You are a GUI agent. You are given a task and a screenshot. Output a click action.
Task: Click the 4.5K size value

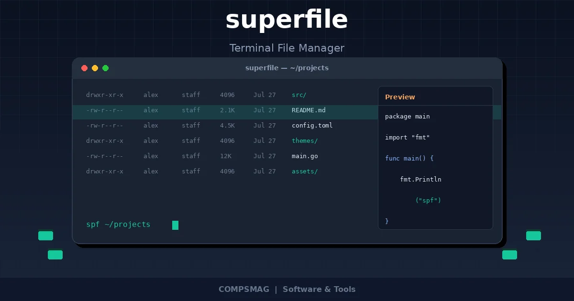(227, 126)
